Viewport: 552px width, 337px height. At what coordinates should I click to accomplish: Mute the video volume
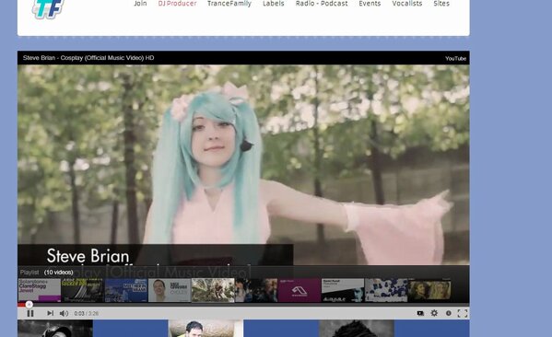[64, 313]
